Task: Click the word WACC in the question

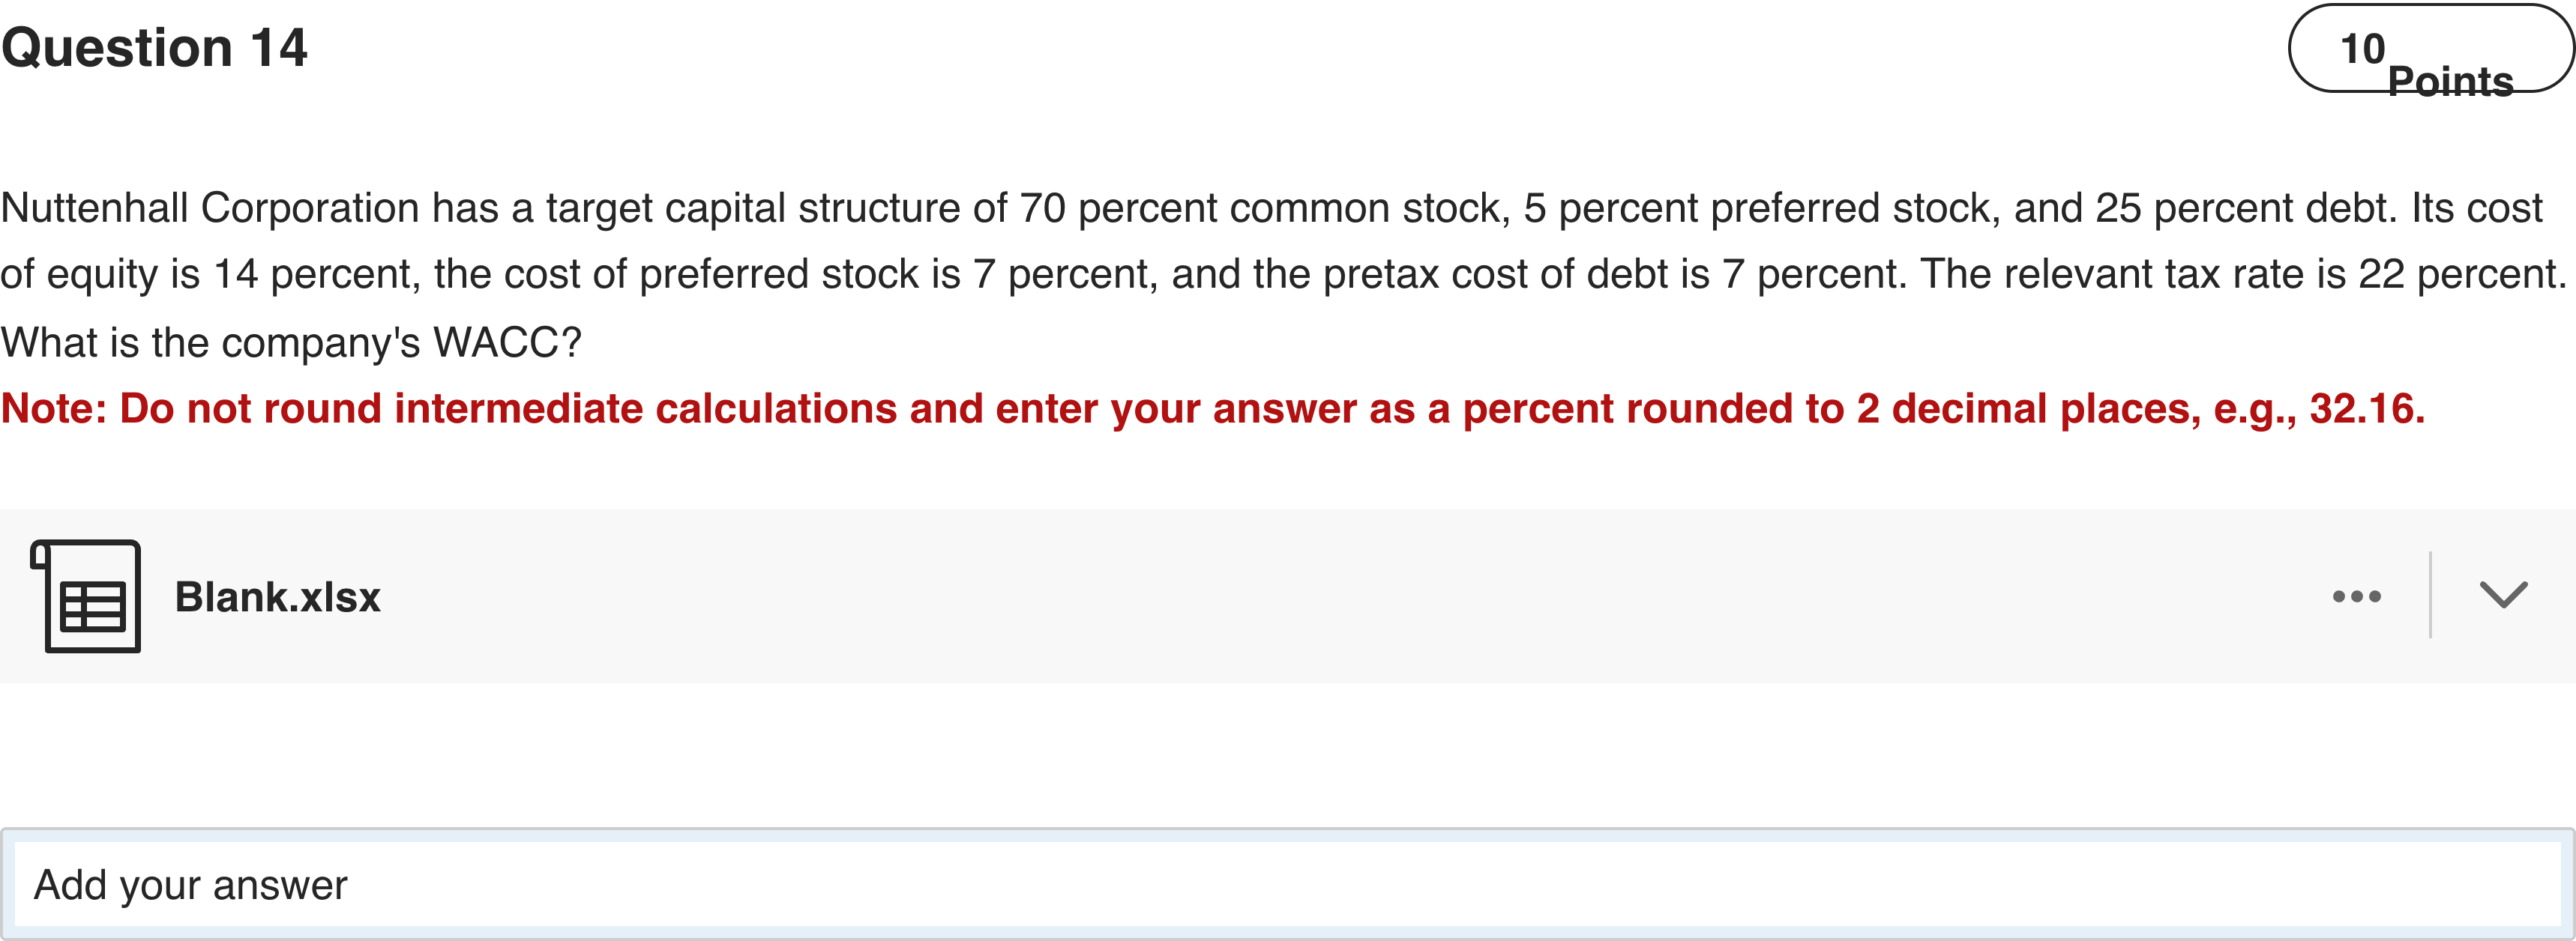Action: click(496, 342)
